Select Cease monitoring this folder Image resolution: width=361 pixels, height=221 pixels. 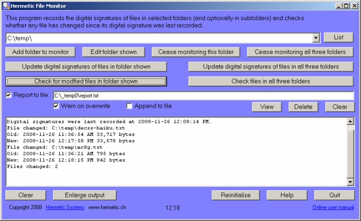pos(196,52)
